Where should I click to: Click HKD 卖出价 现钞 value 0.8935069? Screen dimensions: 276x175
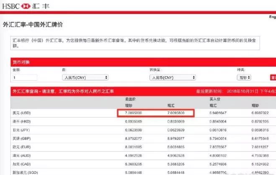134,121
